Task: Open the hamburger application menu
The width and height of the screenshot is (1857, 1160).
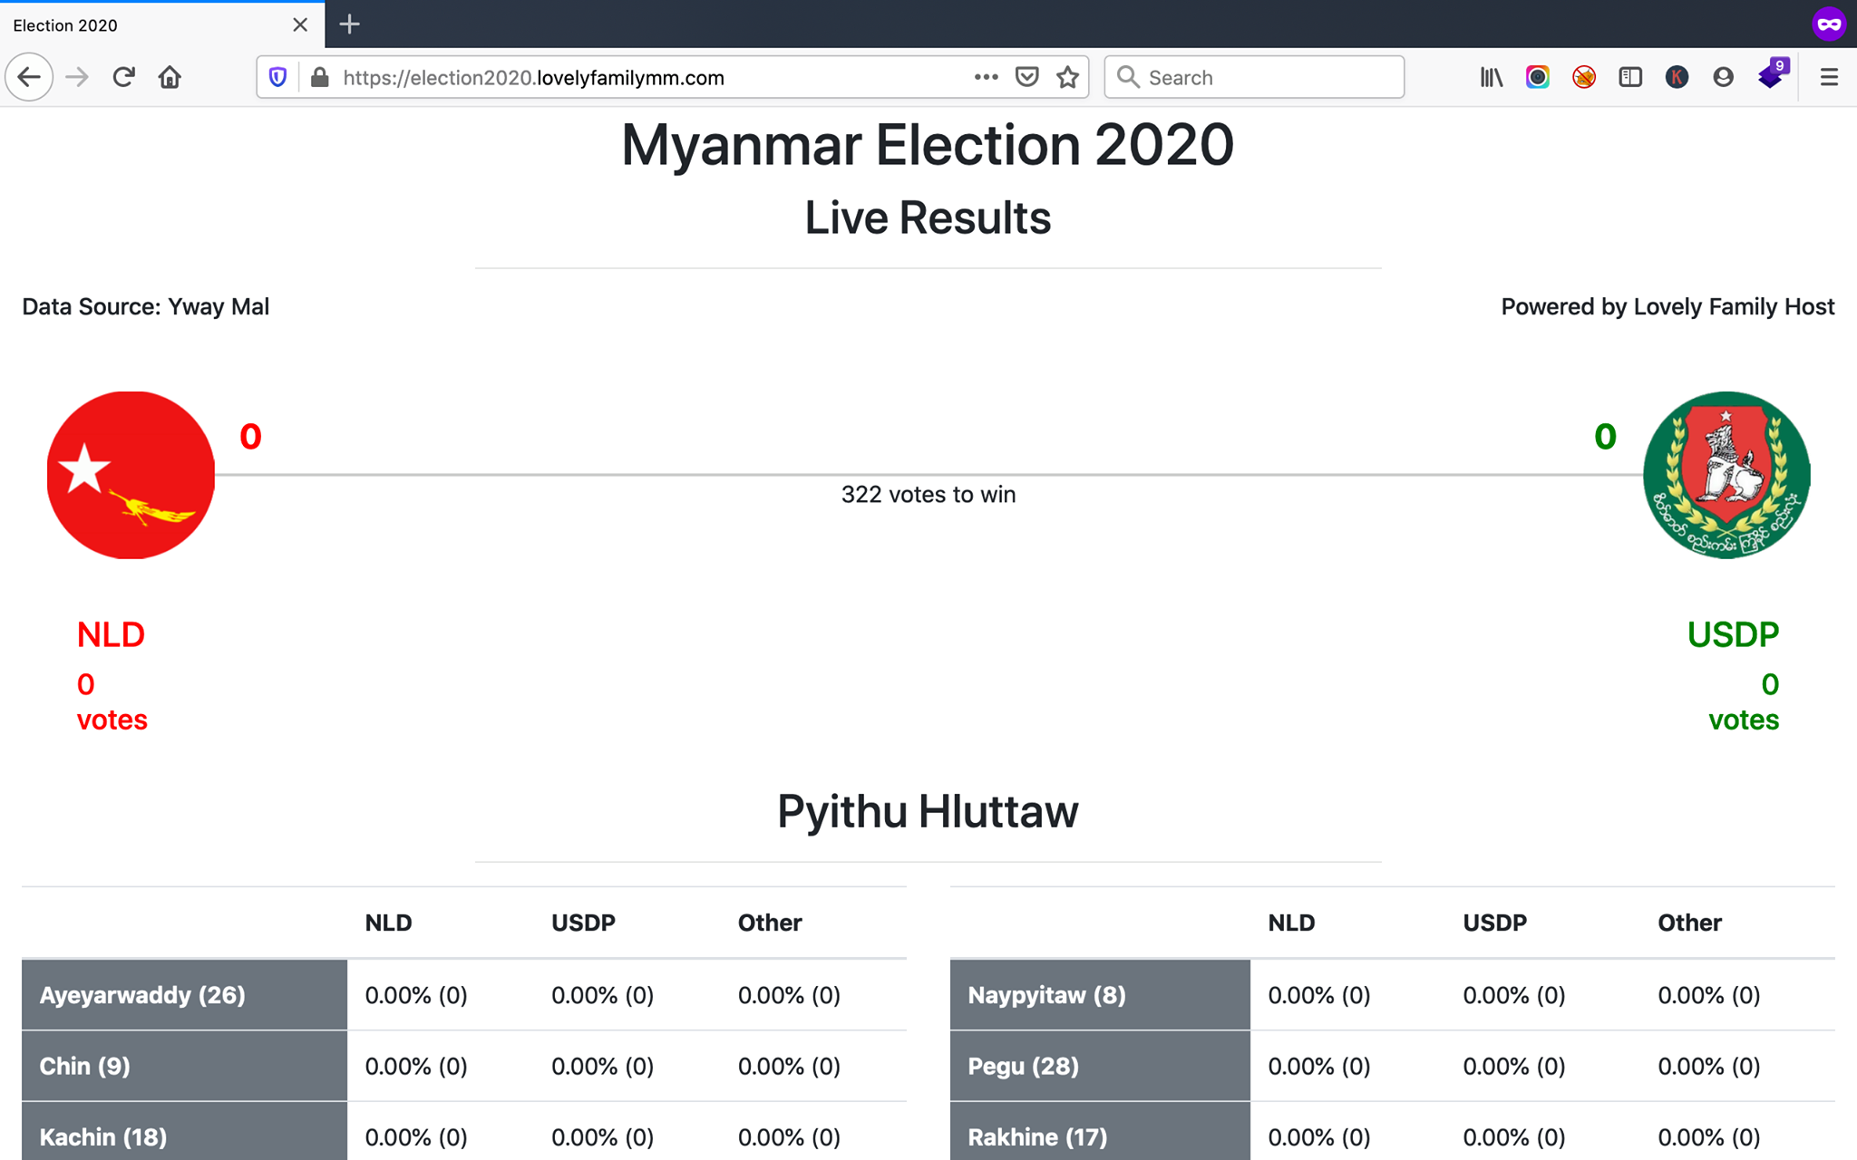Action: click(1829, 77)
